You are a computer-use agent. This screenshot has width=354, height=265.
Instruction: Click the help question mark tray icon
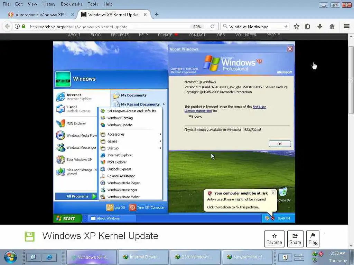285,257
